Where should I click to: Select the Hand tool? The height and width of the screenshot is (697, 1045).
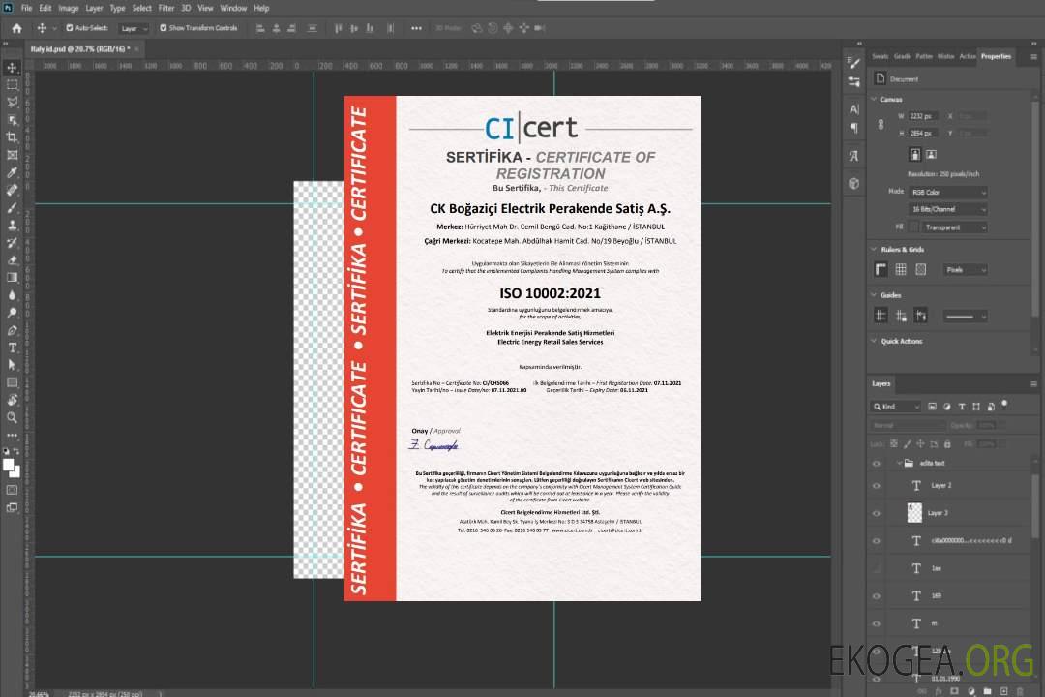click(12, 400)
